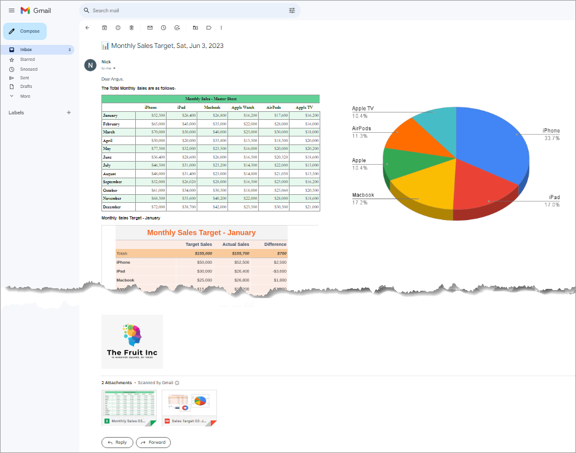This screenshot has width=576, height=453.
Task: Toggle advanced search options filter
Action: point(292,10)
